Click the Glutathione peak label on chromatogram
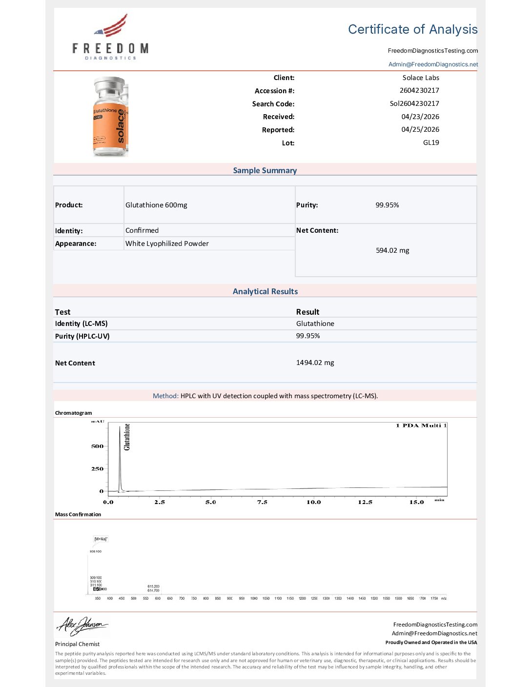Image resolution: width=531 pixels, height=687 pixels. (127, 437)
